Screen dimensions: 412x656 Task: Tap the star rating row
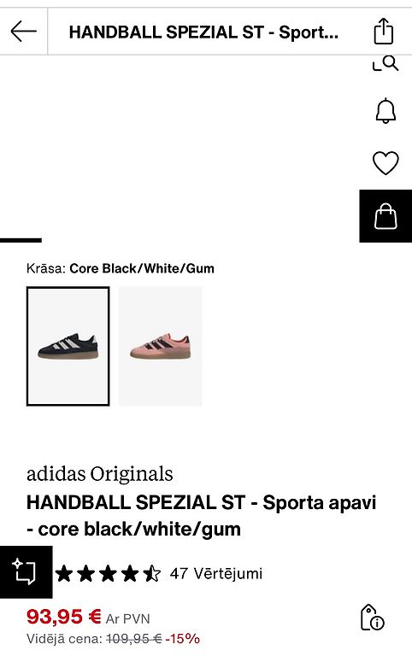click(x=108, y=573)
